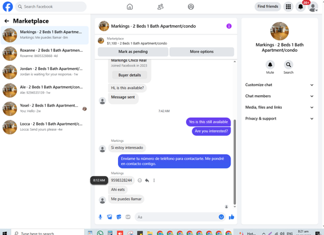The image size is (324, 235).
Task: Click the Windows taskbar search box
Action: (47, 233)
